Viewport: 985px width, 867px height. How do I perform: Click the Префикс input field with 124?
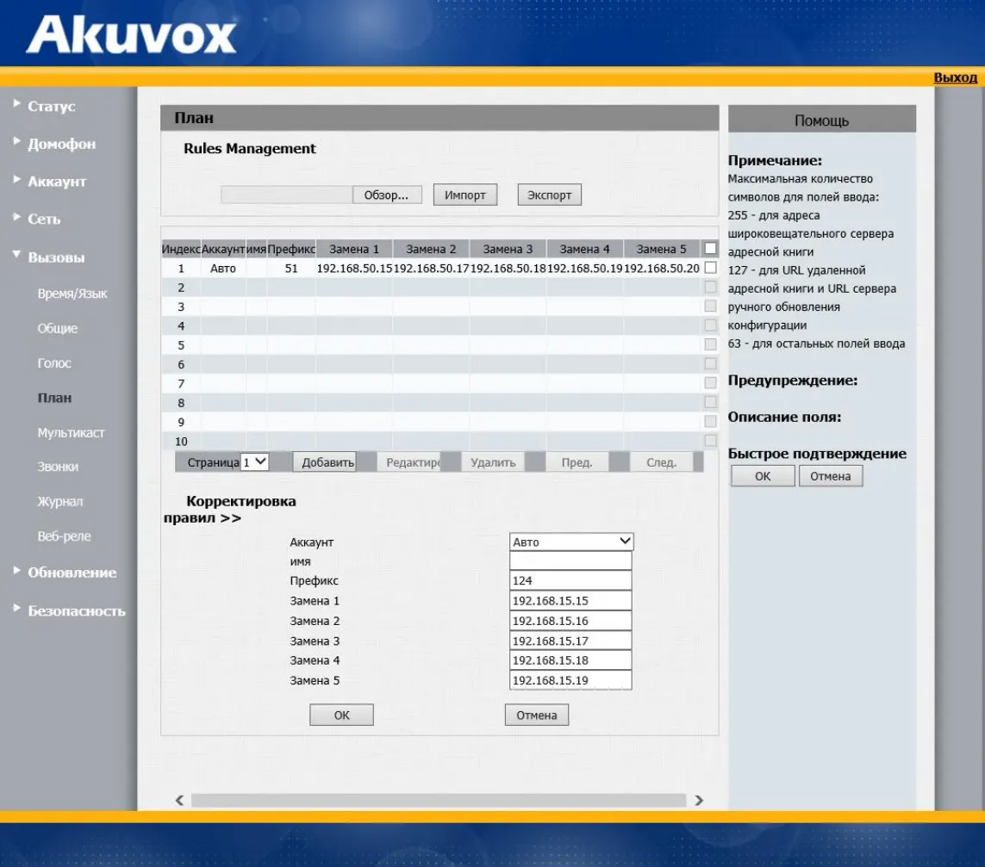(570, 581)
